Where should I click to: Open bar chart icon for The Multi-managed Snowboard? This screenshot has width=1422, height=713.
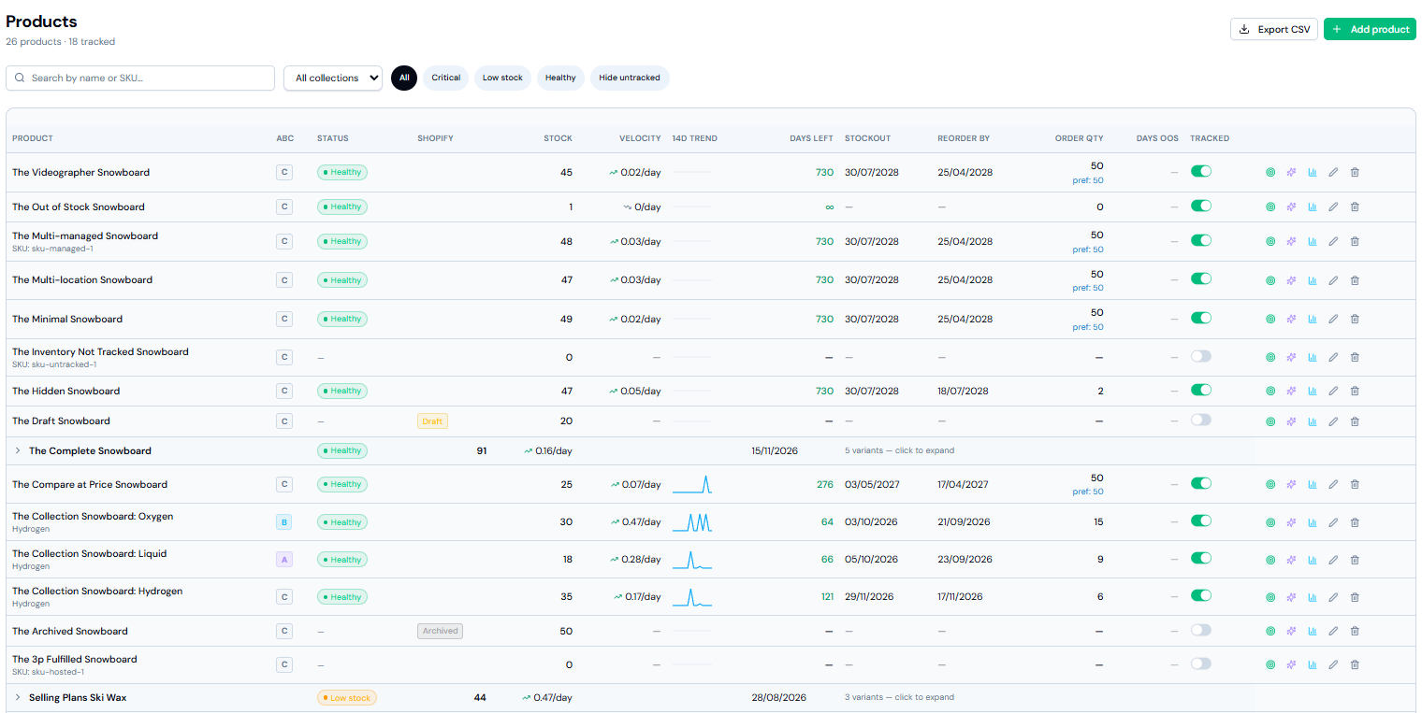[1313, 241]
